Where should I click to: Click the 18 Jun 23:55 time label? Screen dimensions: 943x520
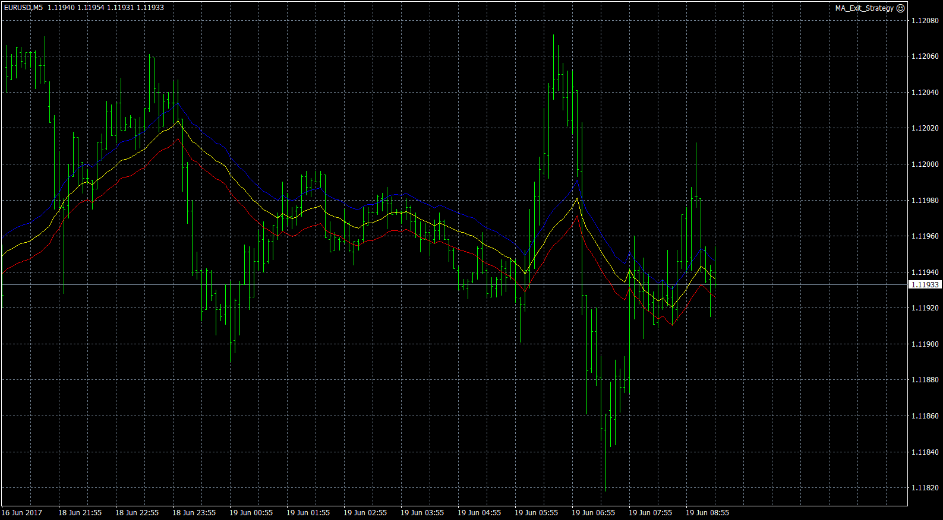pos(194,513)
